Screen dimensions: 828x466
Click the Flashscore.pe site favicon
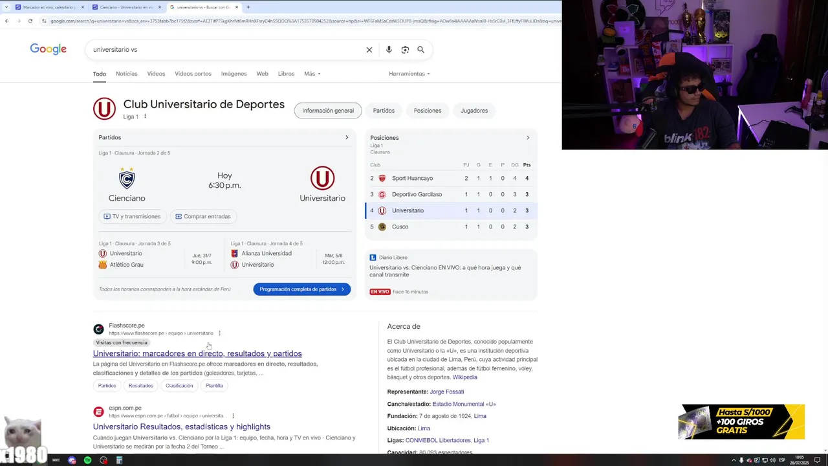(x=98, y=329)
